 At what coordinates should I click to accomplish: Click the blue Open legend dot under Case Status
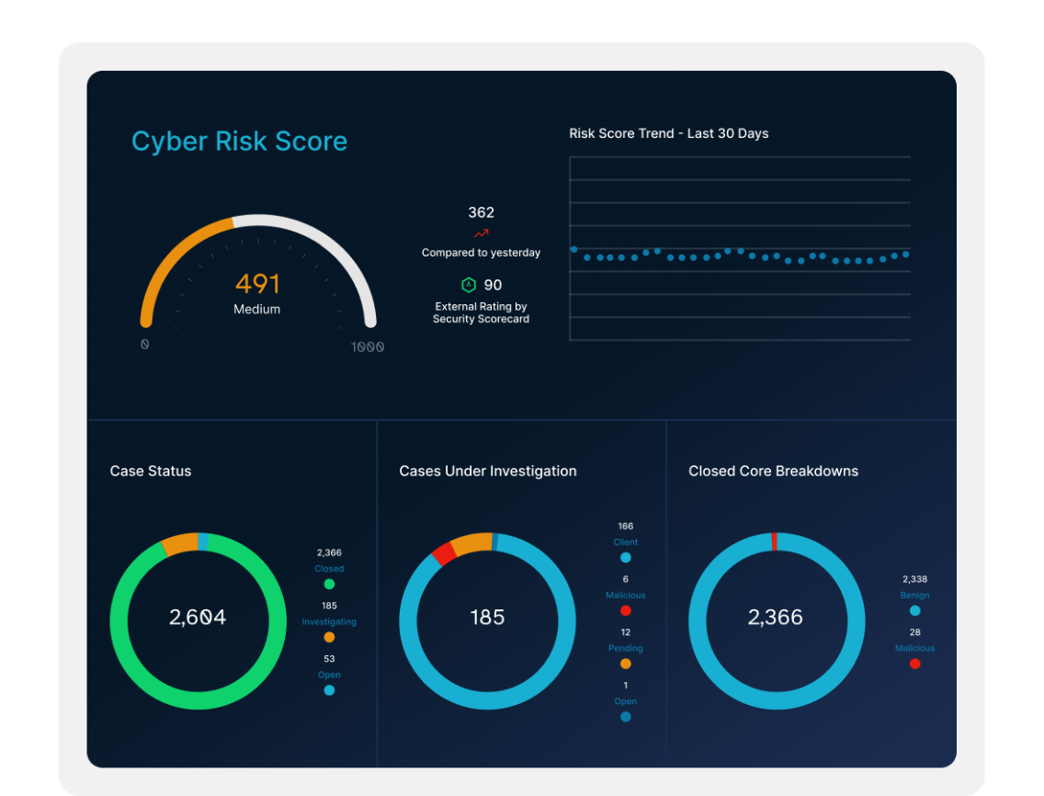tap(329, 690)
